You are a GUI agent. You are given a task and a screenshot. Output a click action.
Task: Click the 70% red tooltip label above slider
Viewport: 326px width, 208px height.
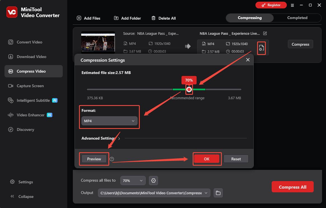click(x=189, y=80)
